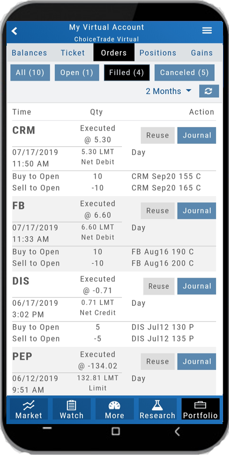Viewport: 229px width, 455px height.
Task: Expand the 2 Months period dropdown
Action: (168, 91)
